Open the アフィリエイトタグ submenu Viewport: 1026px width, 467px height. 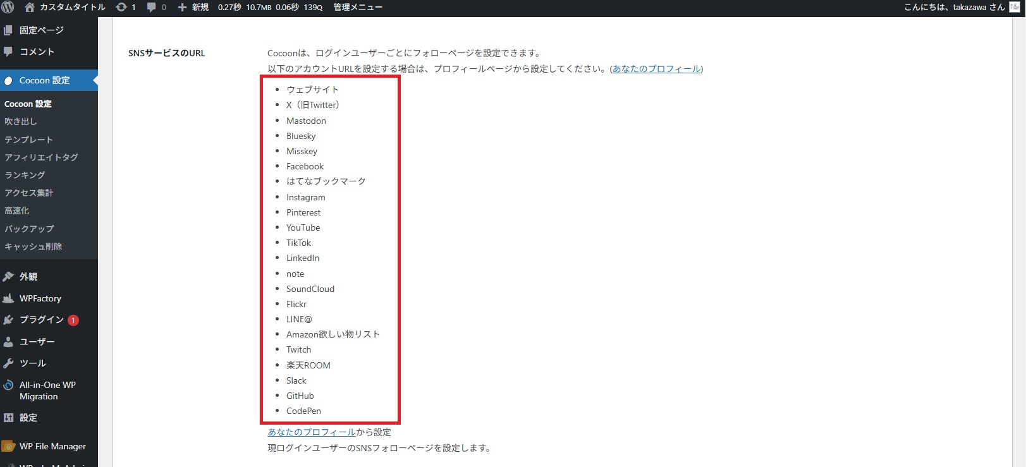(41, 157)
